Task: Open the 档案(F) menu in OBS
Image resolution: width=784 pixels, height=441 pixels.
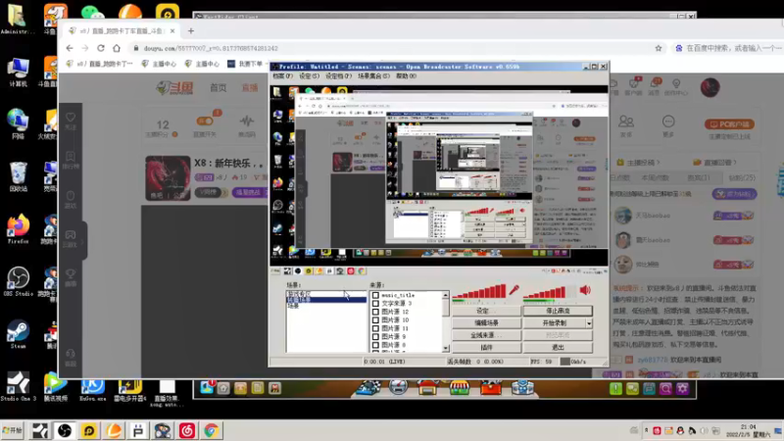Action: click(282, 76)
